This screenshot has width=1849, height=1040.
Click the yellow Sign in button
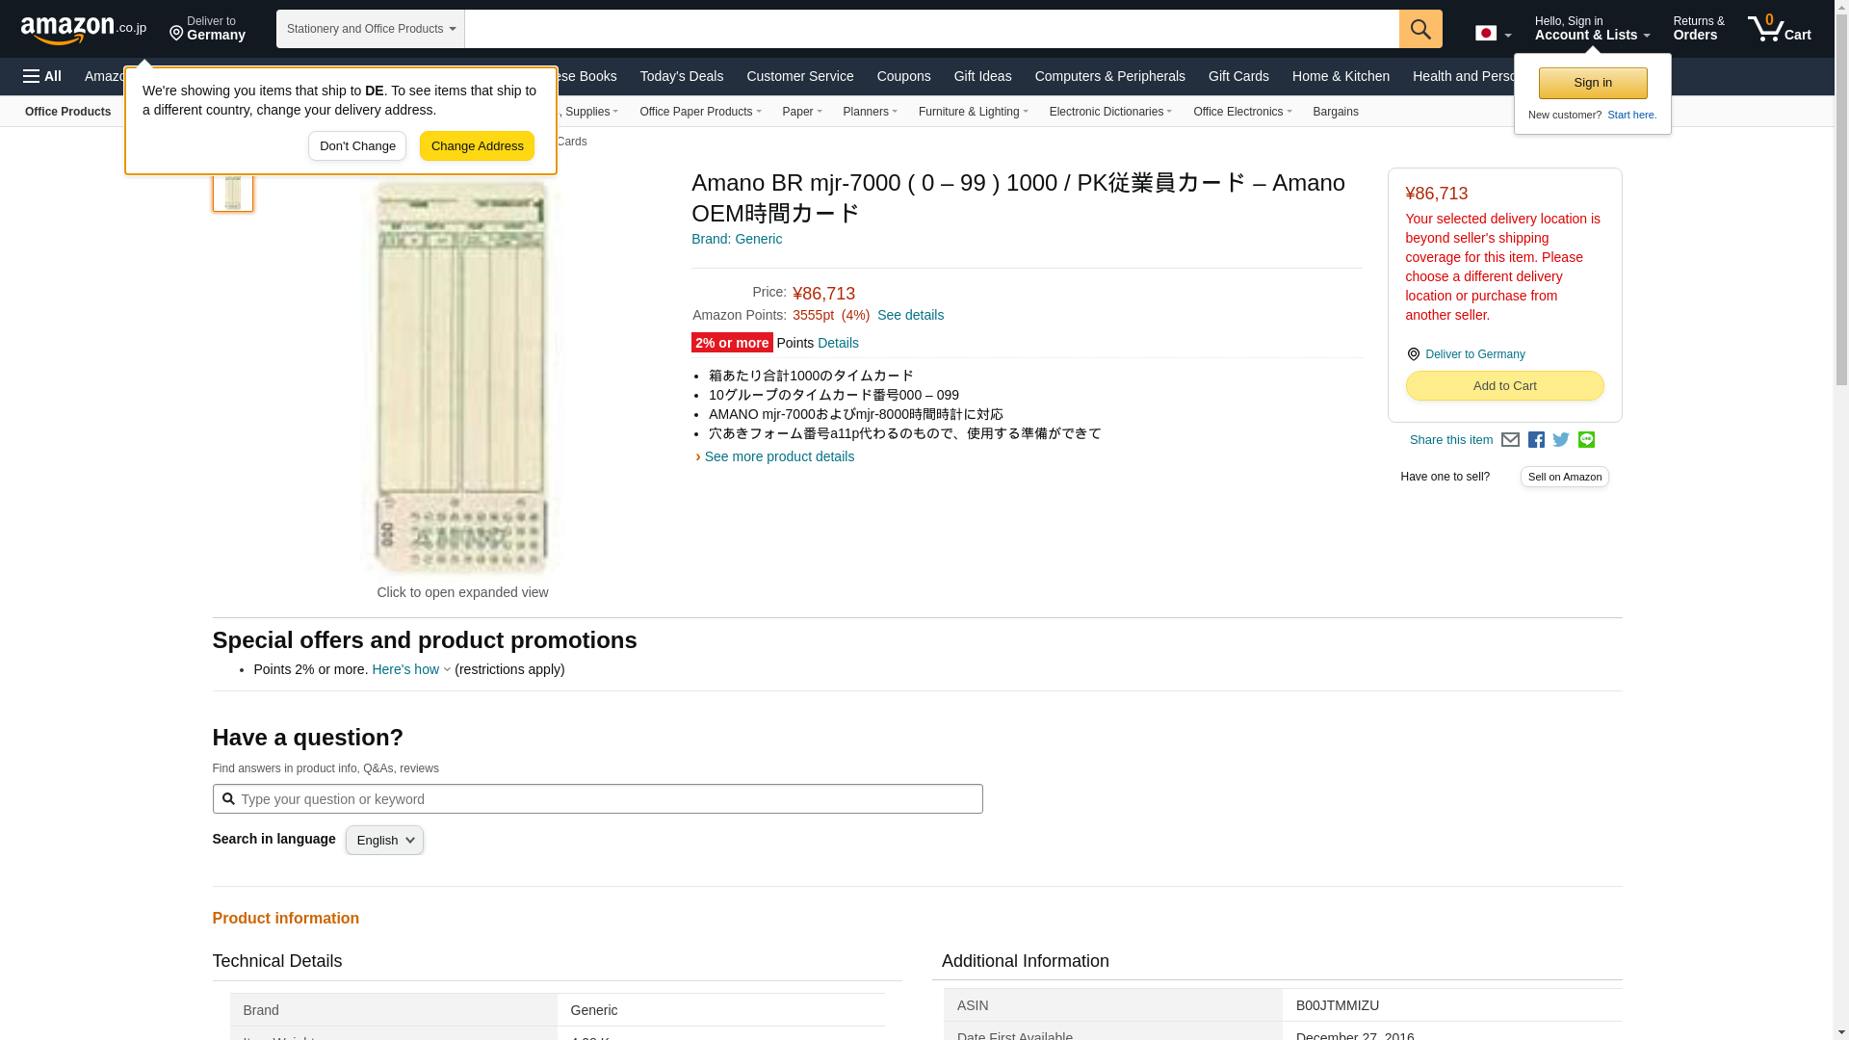pos(1592,83)
